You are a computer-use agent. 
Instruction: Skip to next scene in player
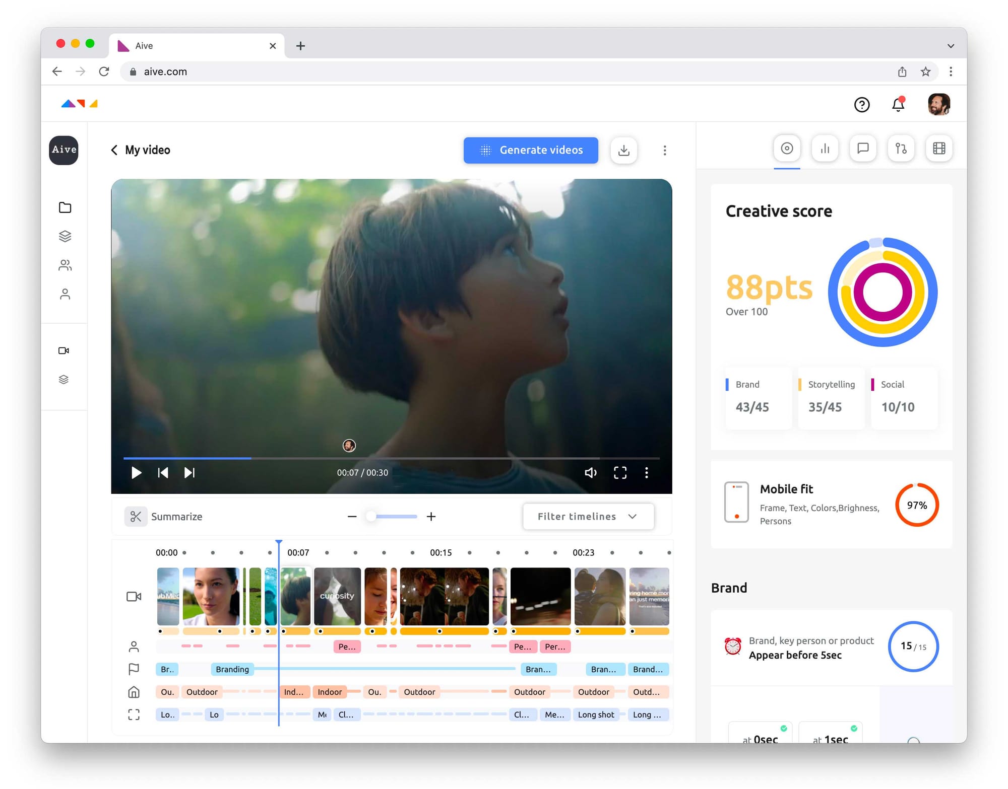pyautogui.click(x=190, y=472)
